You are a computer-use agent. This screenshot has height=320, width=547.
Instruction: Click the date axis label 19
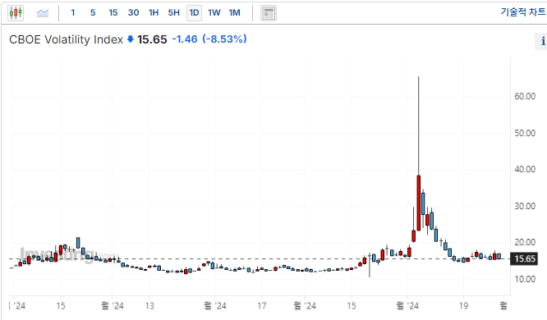463,306
